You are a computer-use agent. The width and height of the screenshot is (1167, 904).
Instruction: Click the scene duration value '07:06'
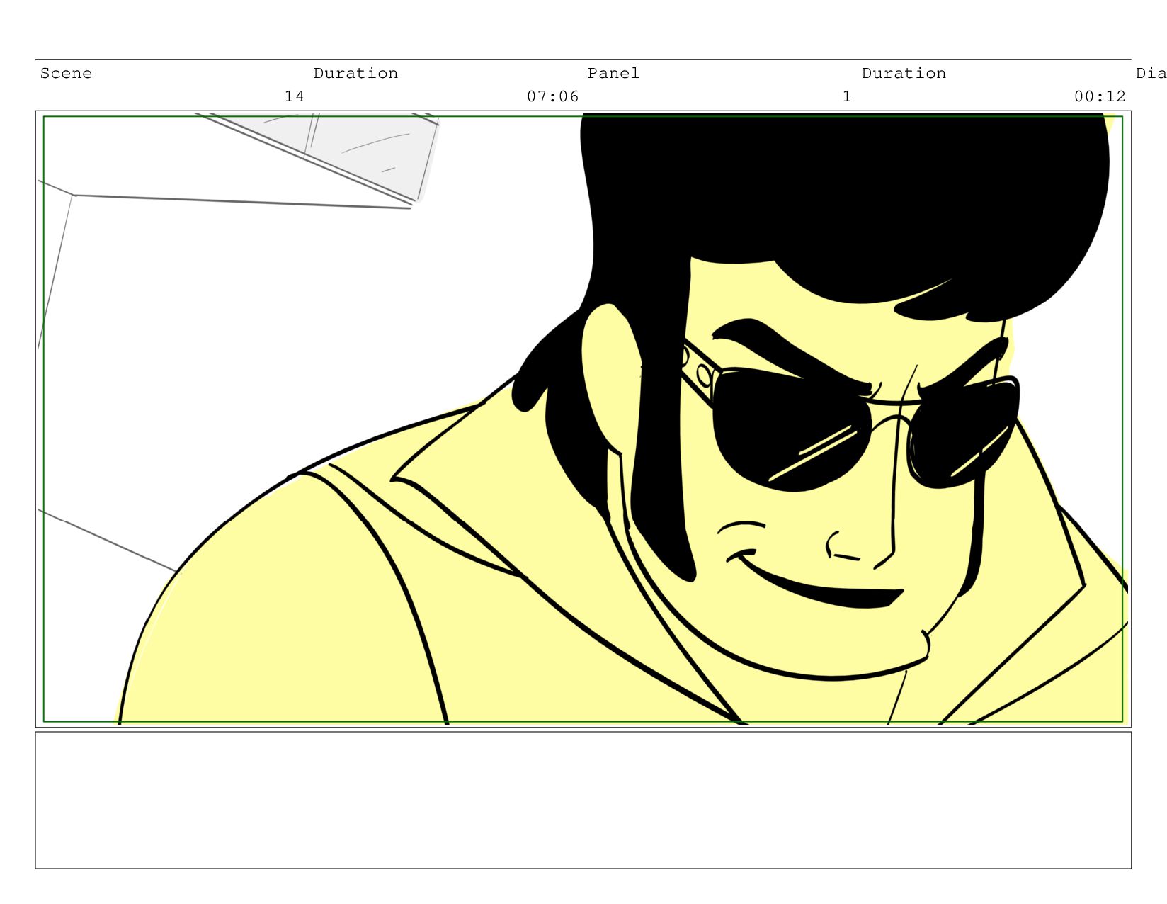click(553, 96)
